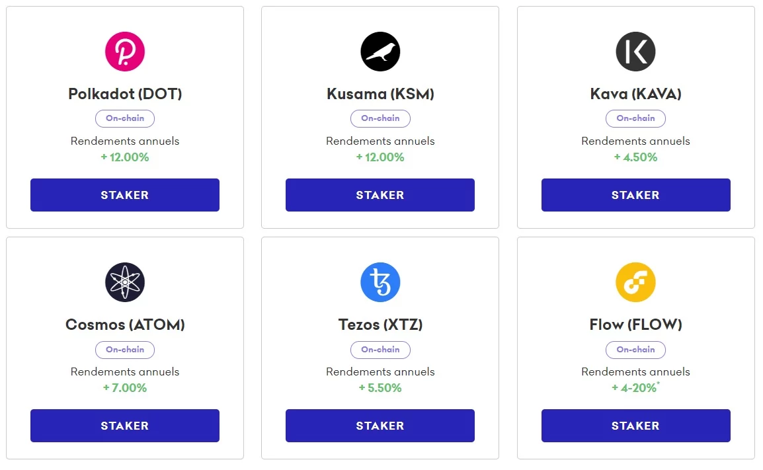Click the Cosmos atom logo icon
Viewport: 763px width, 470px height.
125,282
